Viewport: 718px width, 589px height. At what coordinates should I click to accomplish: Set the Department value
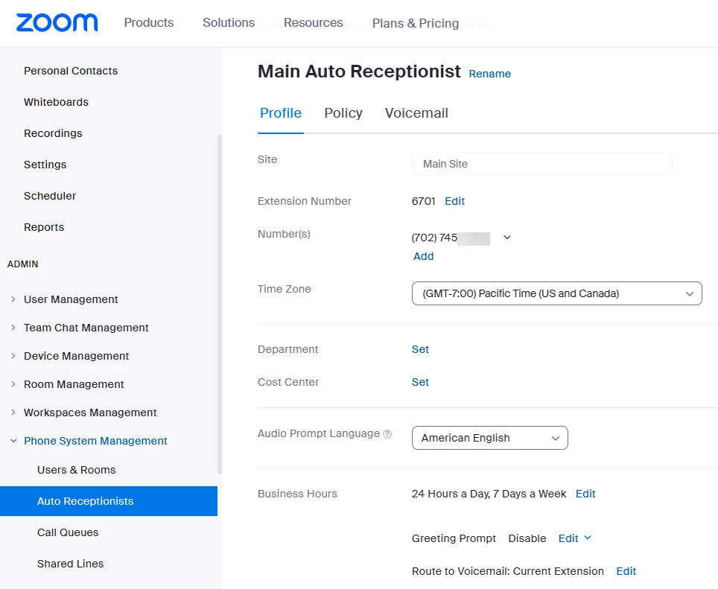(x=420, y=349)
